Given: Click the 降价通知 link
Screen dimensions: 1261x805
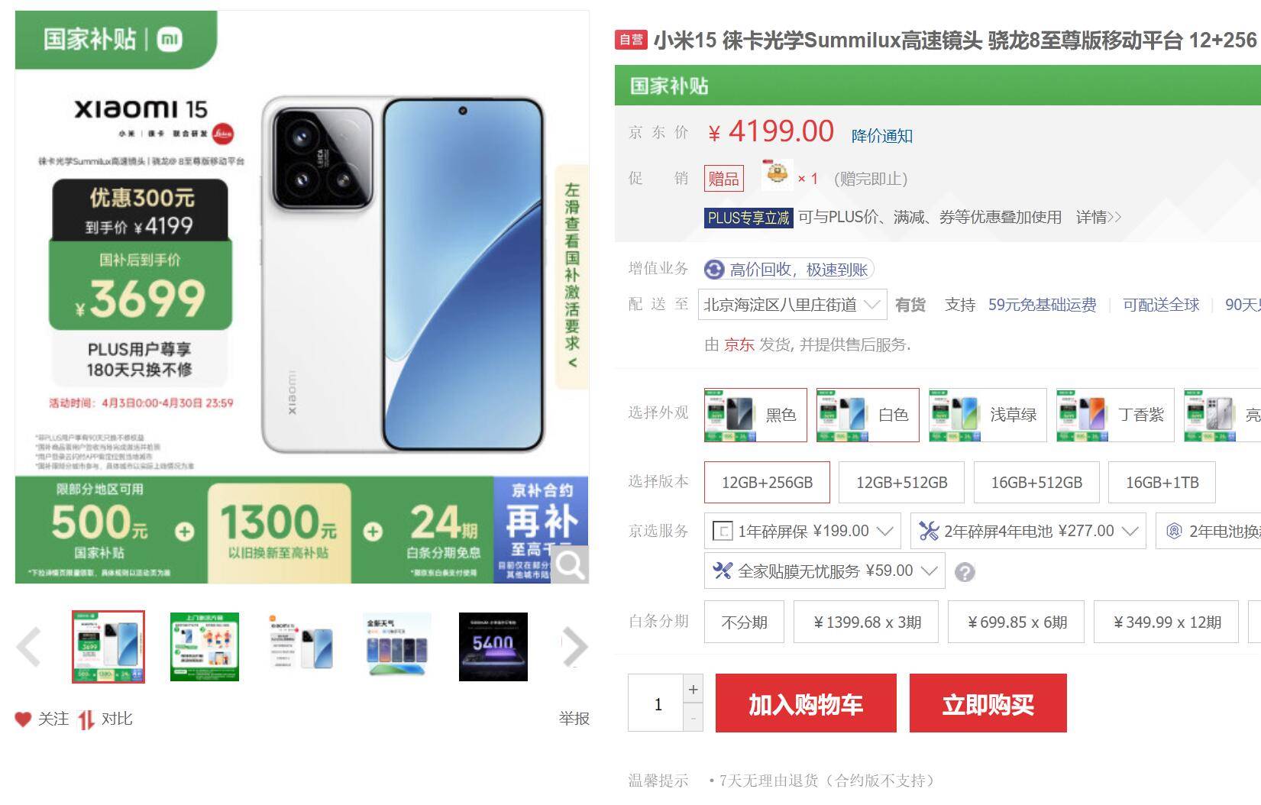Looking at the screenshot, I should pos(882,136).
